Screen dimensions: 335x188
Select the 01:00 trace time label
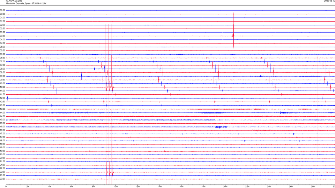2,18
